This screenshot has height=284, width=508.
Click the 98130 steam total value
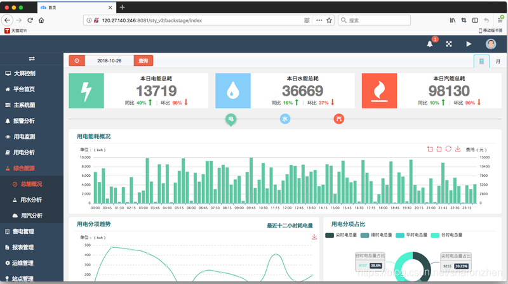pyautogui.click(x=449, y=91)
